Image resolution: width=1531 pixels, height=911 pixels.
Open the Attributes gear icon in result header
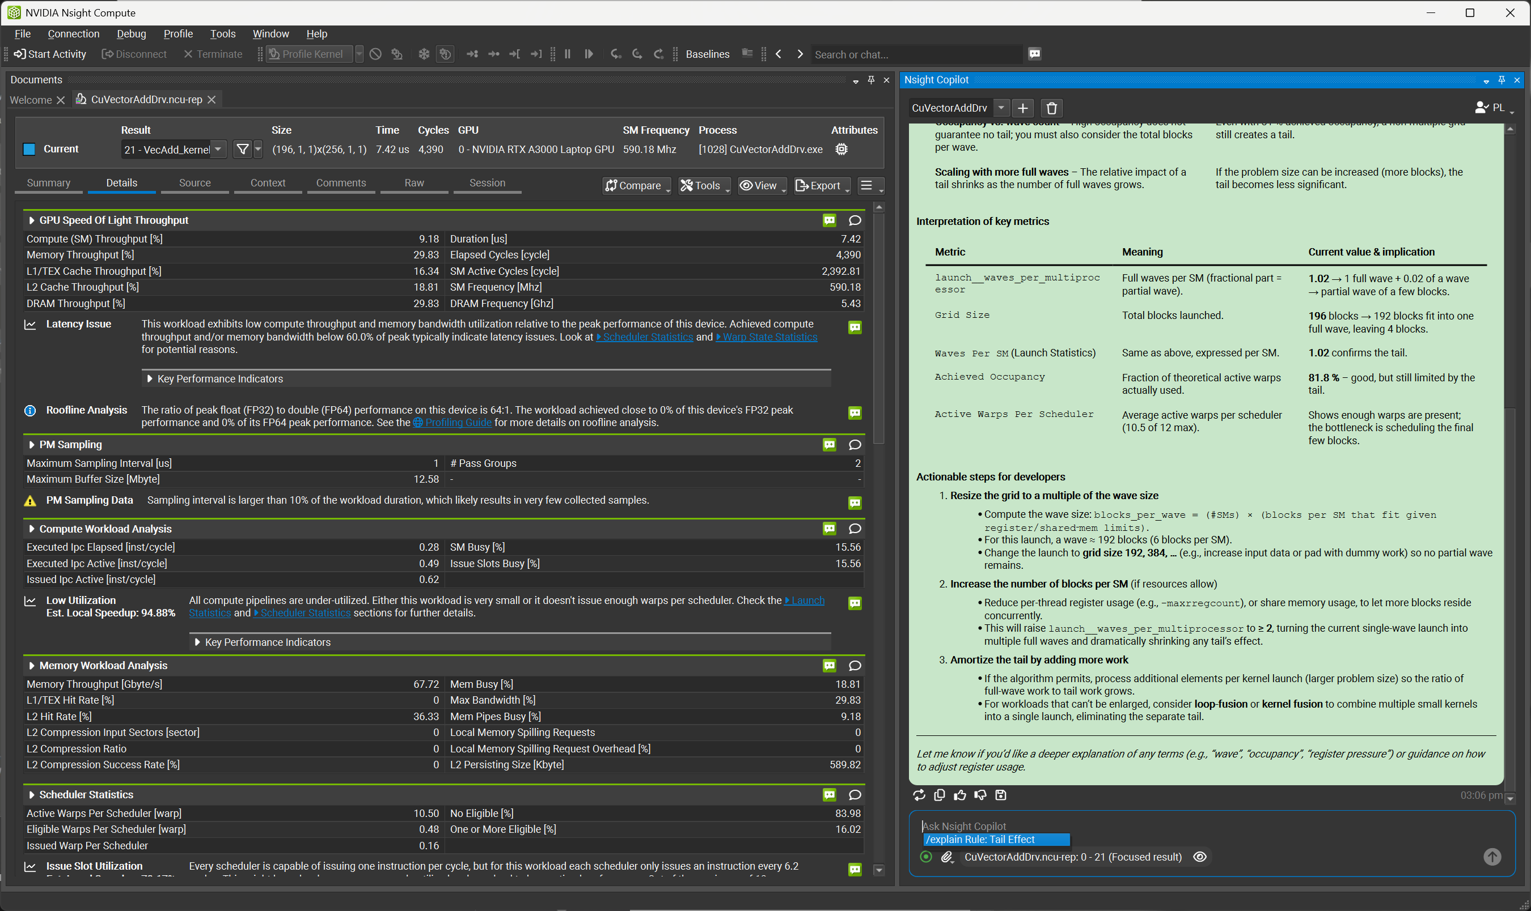(x=841, y=149)
